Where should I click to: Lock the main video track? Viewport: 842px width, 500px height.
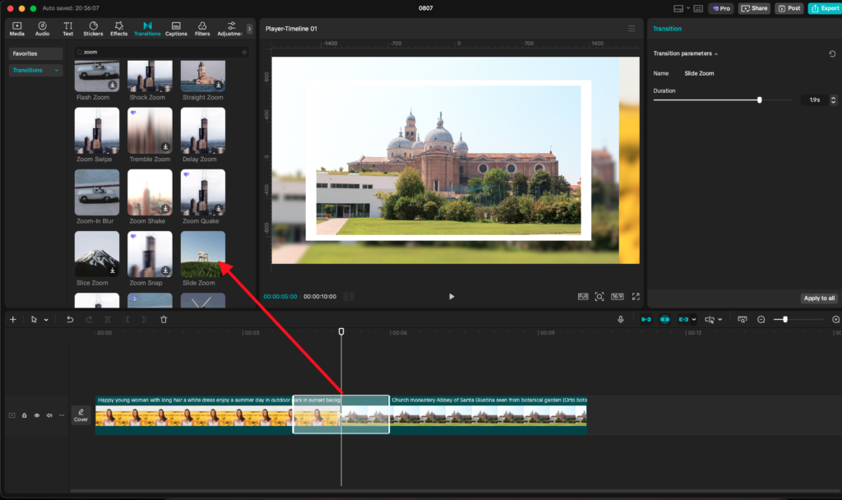pos(24,415)
